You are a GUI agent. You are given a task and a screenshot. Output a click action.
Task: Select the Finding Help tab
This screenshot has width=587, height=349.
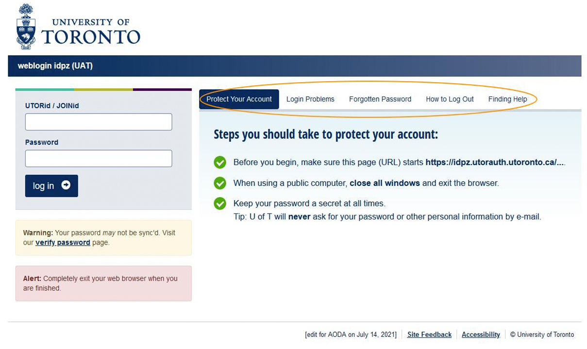click(507, 99)
